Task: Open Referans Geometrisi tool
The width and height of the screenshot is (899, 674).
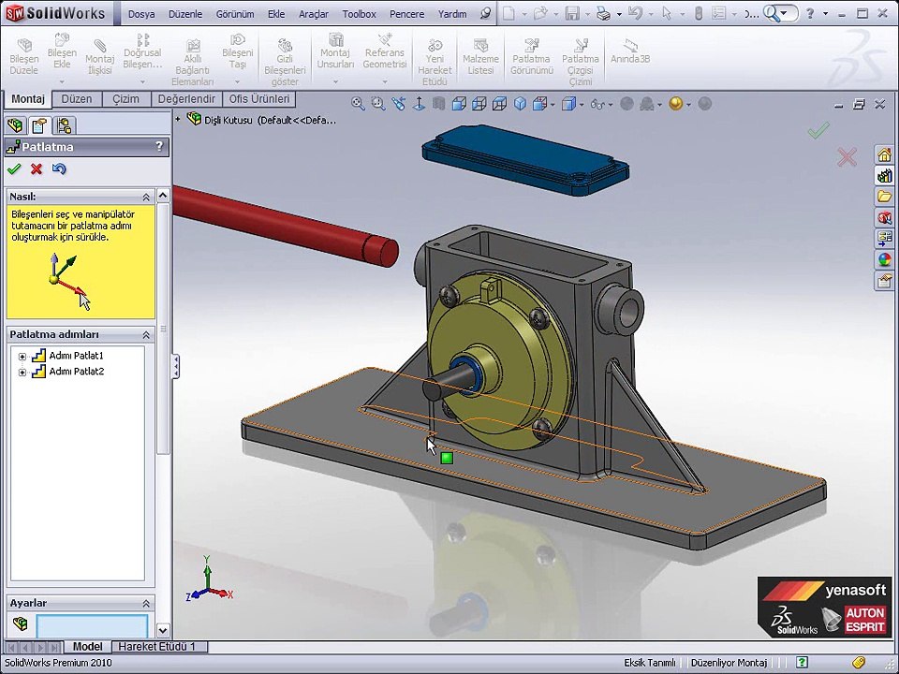Action: click(385, 51)
